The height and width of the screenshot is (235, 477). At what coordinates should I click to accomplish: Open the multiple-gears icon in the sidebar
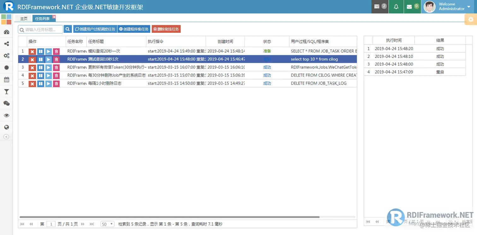click(6, 56)
